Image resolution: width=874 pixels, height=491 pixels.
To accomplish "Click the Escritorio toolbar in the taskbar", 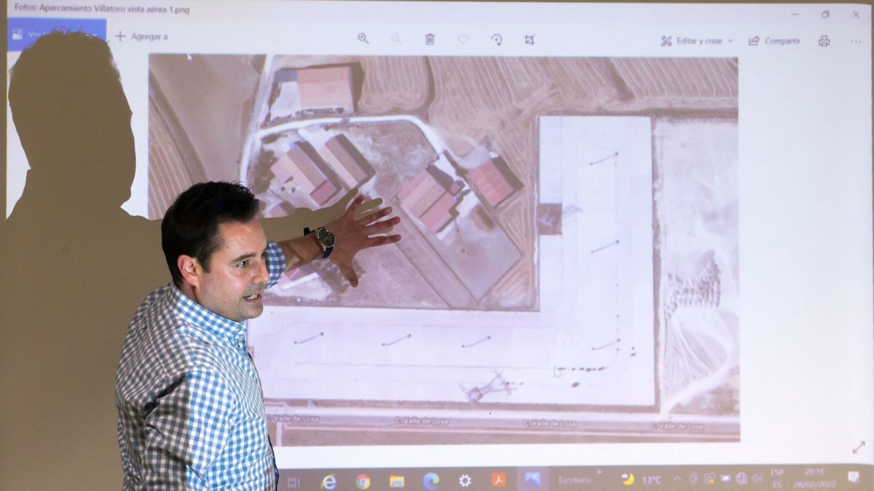I will click(x=575, y=479).
